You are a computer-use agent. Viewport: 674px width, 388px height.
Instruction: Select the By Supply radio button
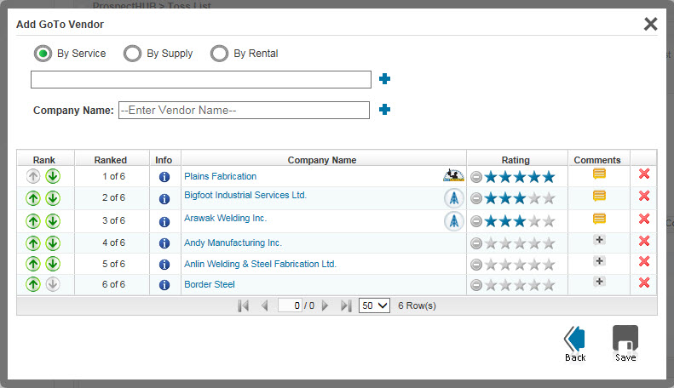coord(132,54)
